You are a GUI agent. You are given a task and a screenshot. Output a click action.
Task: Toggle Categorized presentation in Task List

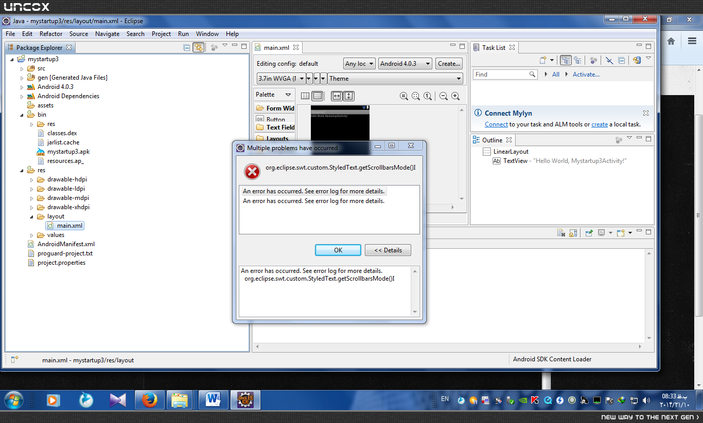click(x=566, y=60)
